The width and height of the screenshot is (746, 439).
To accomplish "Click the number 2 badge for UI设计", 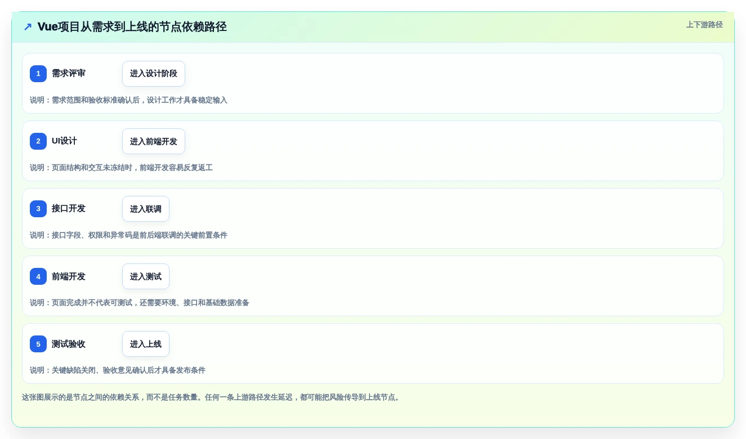I will [38, 141].
